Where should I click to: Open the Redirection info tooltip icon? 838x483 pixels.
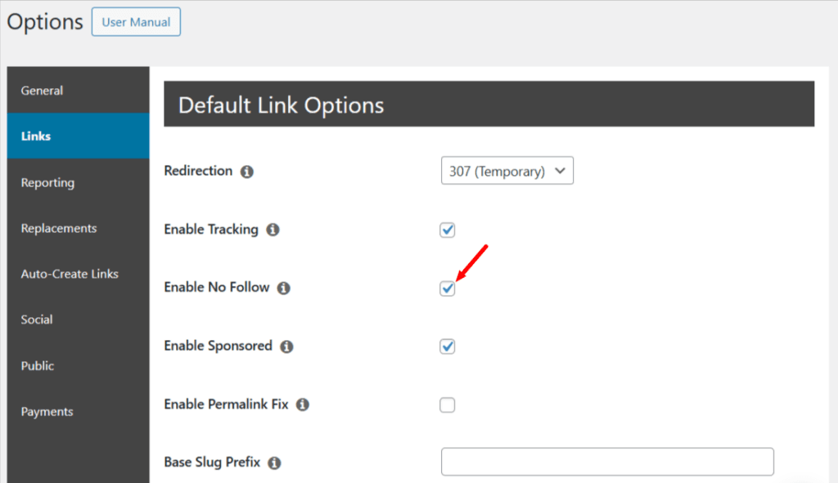click(247, 172)
